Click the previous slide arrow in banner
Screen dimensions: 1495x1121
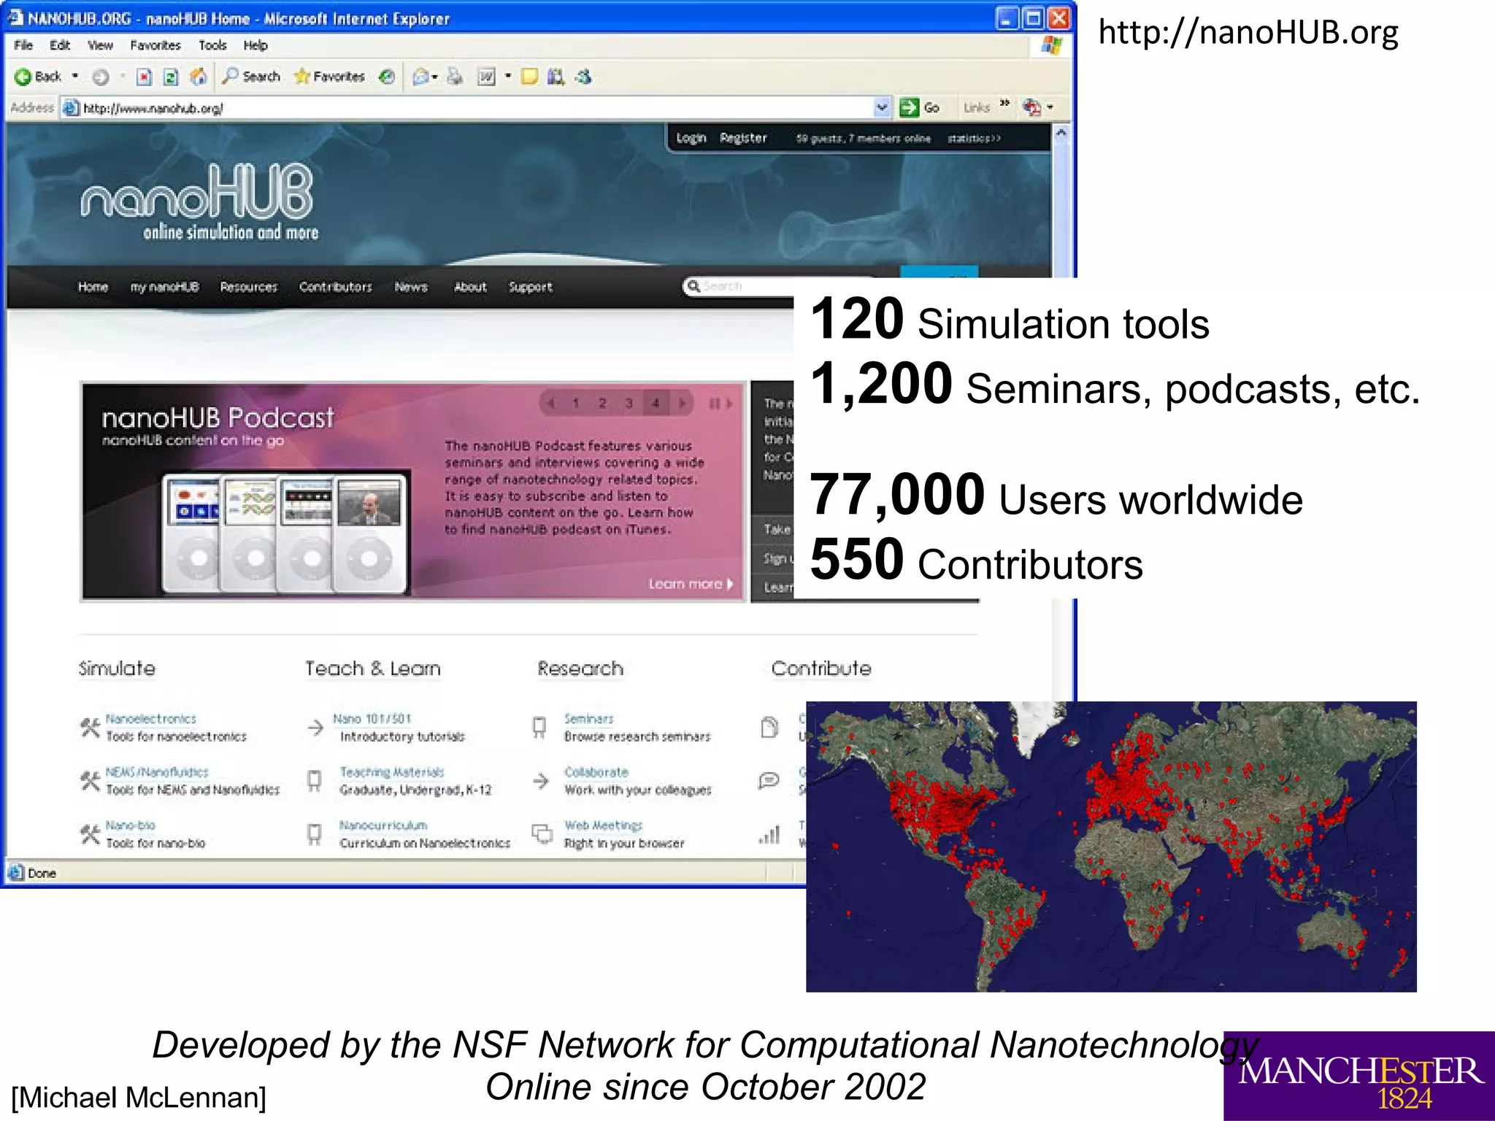point(551,403)
